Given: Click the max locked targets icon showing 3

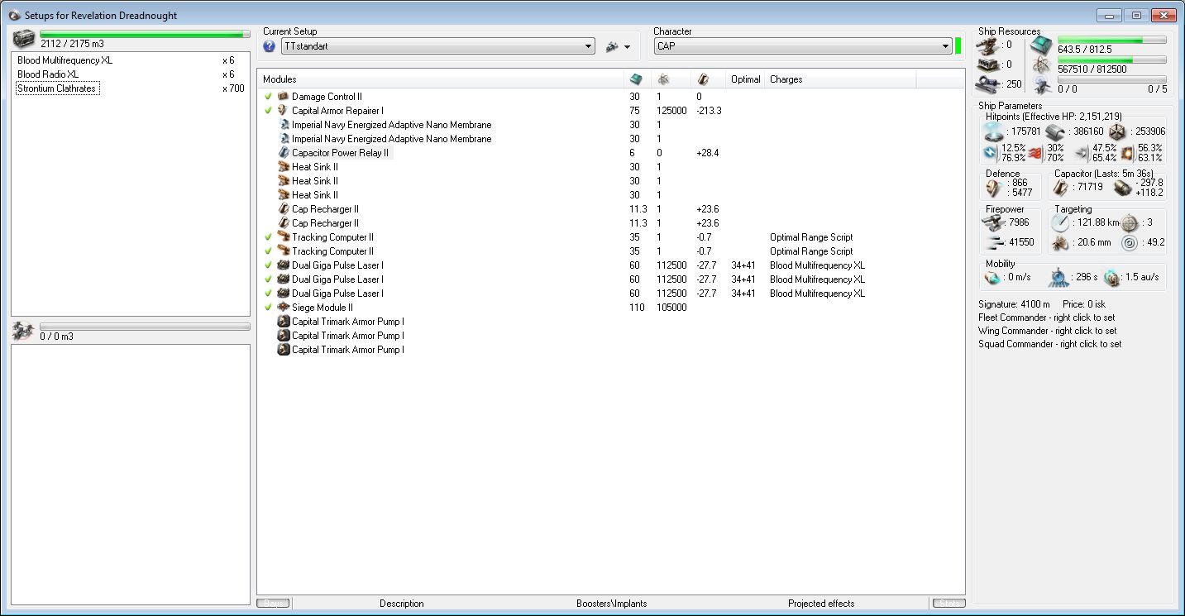Looking at the screenshot, I should [x=1130, y=222].
